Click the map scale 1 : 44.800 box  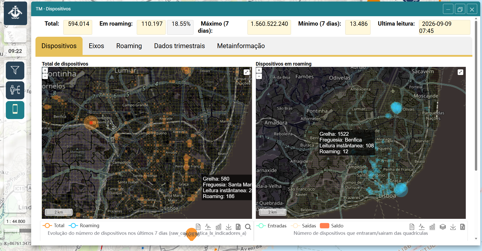click(x=17, y=221)
